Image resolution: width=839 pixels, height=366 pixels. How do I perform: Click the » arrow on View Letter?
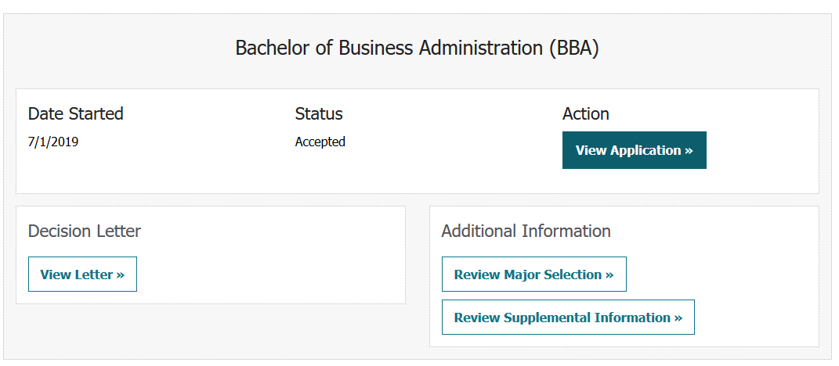121,274
